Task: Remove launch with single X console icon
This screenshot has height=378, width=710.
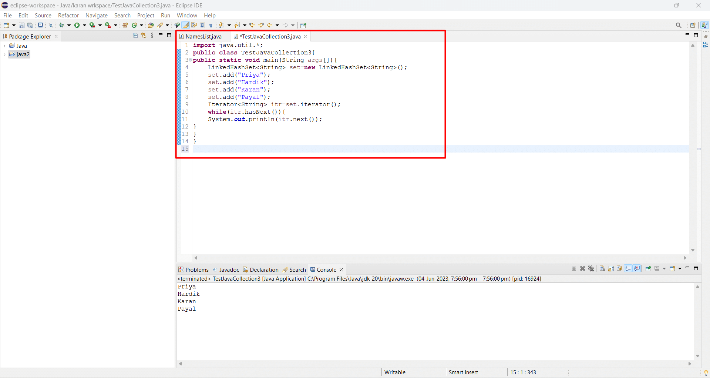Action: 582,268
